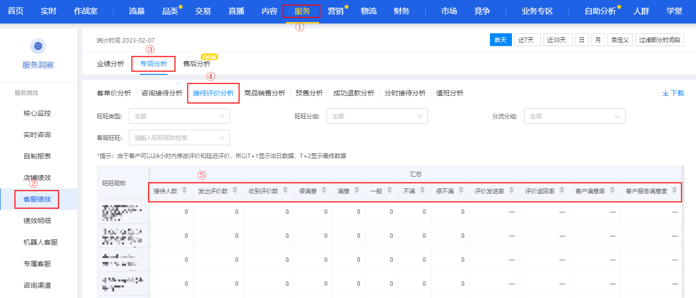Viewport: 696px width, 298px height.
Task: Open 分时接待分析 sub-tab
Action: [x=405, y=93]
